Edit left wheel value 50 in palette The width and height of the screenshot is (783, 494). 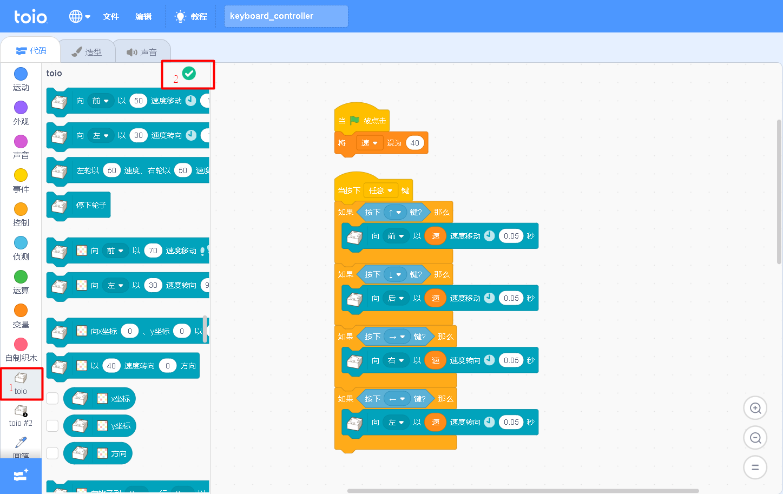coord(112,170)
